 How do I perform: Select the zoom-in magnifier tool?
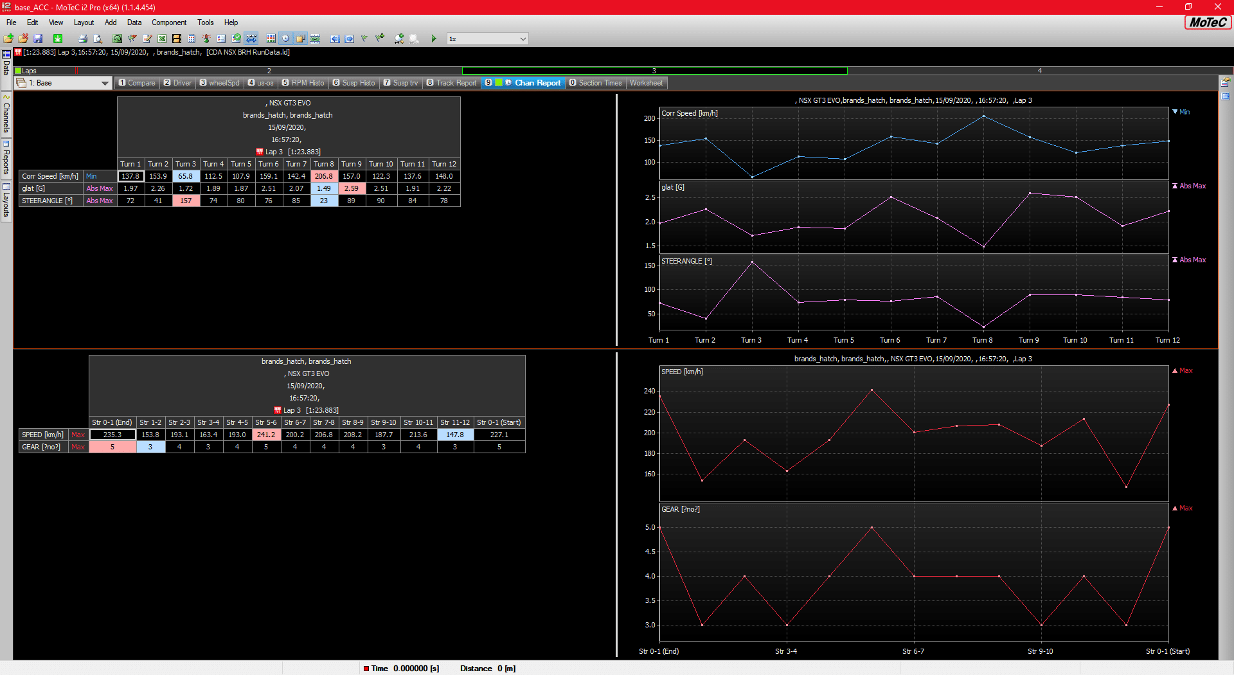pos(398,39)
